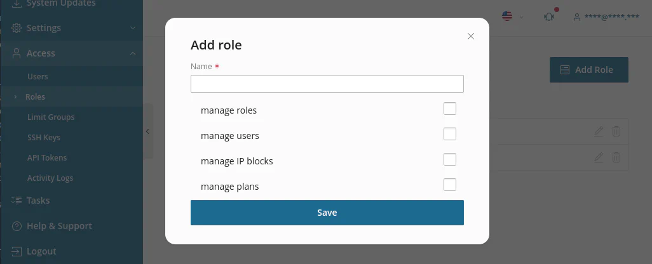The image size is (652, 264).
Task: Click the Add role dialog title
Action: point(216,45)
